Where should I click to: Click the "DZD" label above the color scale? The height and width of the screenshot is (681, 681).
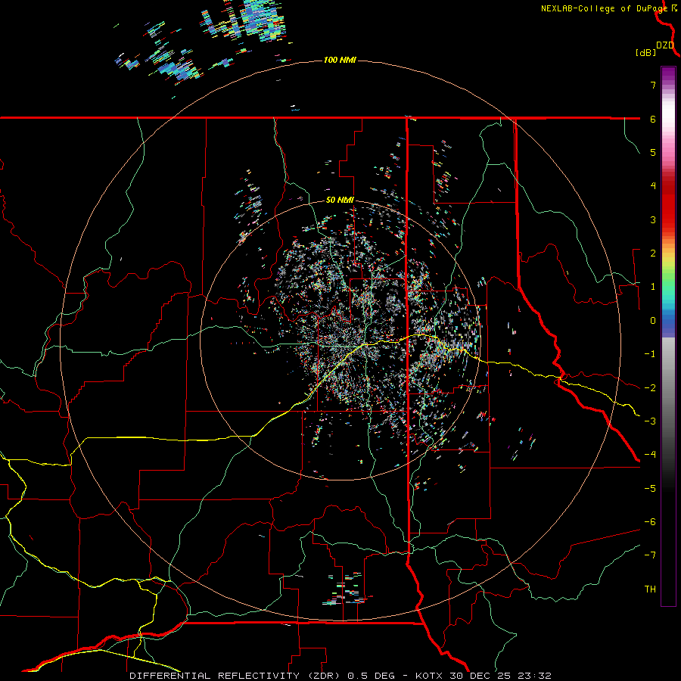[x=665, y=45]
